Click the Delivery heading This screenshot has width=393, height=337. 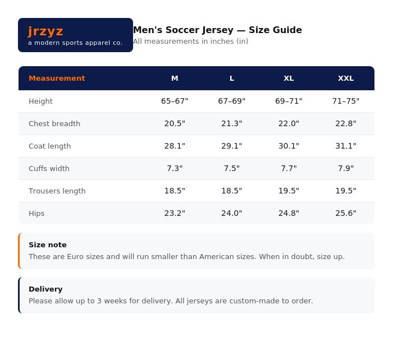(45, 289)
